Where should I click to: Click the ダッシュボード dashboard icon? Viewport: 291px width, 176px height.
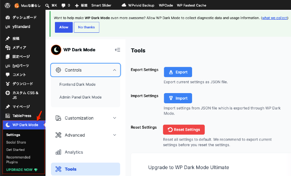click(8, 17)
